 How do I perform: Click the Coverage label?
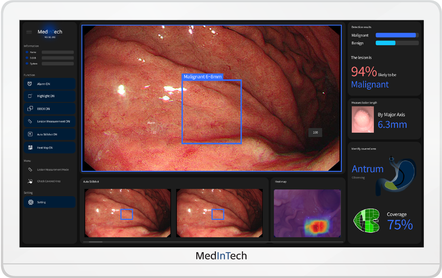click(x=397, y=215)
